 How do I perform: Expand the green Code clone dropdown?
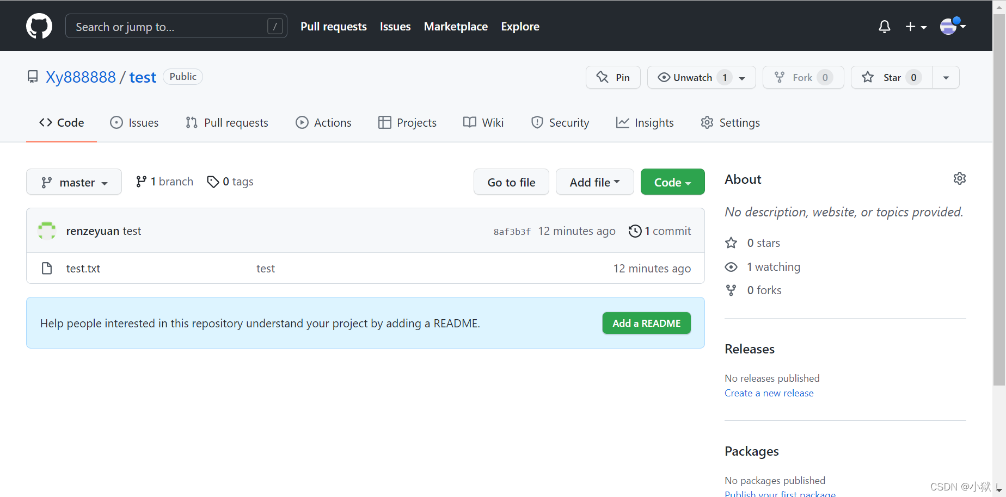[672, 182]
